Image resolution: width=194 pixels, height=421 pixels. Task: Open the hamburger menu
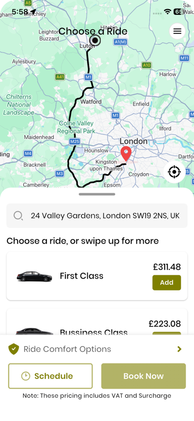click(177, 31)
